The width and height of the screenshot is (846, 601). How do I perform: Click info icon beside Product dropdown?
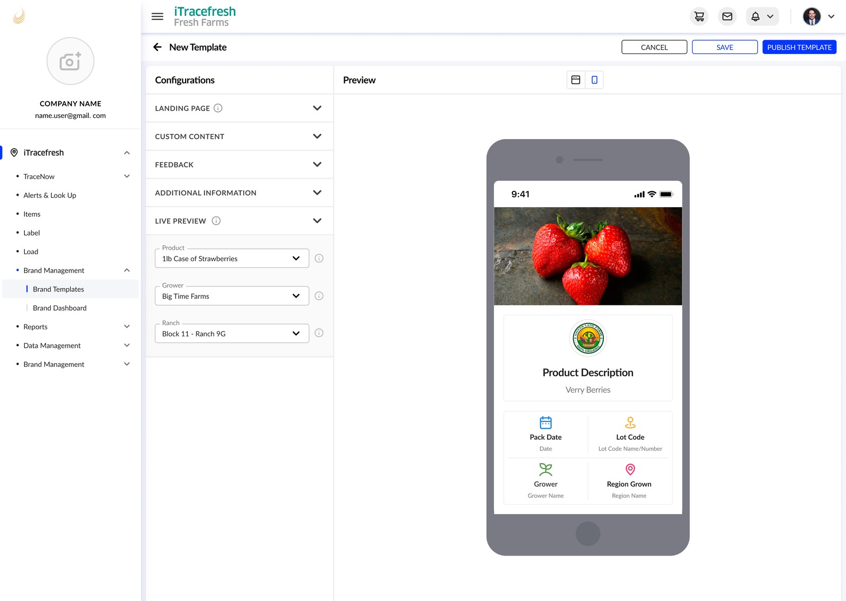tap(319, 258)
